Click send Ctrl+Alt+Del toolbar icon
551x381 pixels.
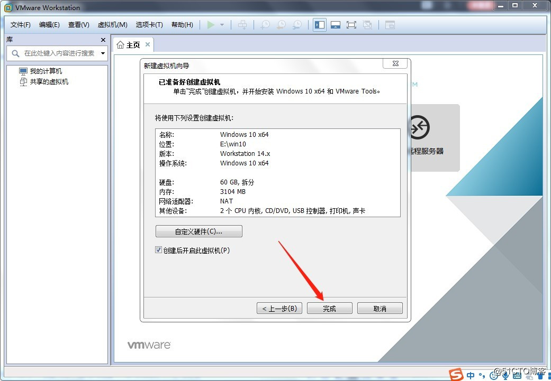coord(242,24)
